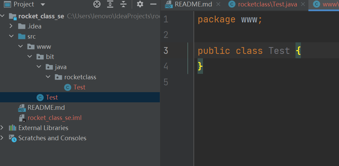The height and width of the screenshot is (166, 339).
Task: Expand the .idea folder
Action: click(x=11, y=26)
